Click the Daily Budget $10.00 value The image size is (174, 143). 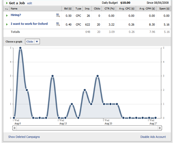click(125, 3)
